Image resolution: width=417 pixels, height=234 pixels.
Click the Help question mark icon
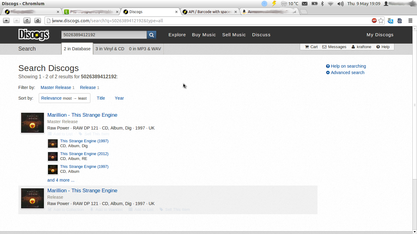click(x=377, y=47)
